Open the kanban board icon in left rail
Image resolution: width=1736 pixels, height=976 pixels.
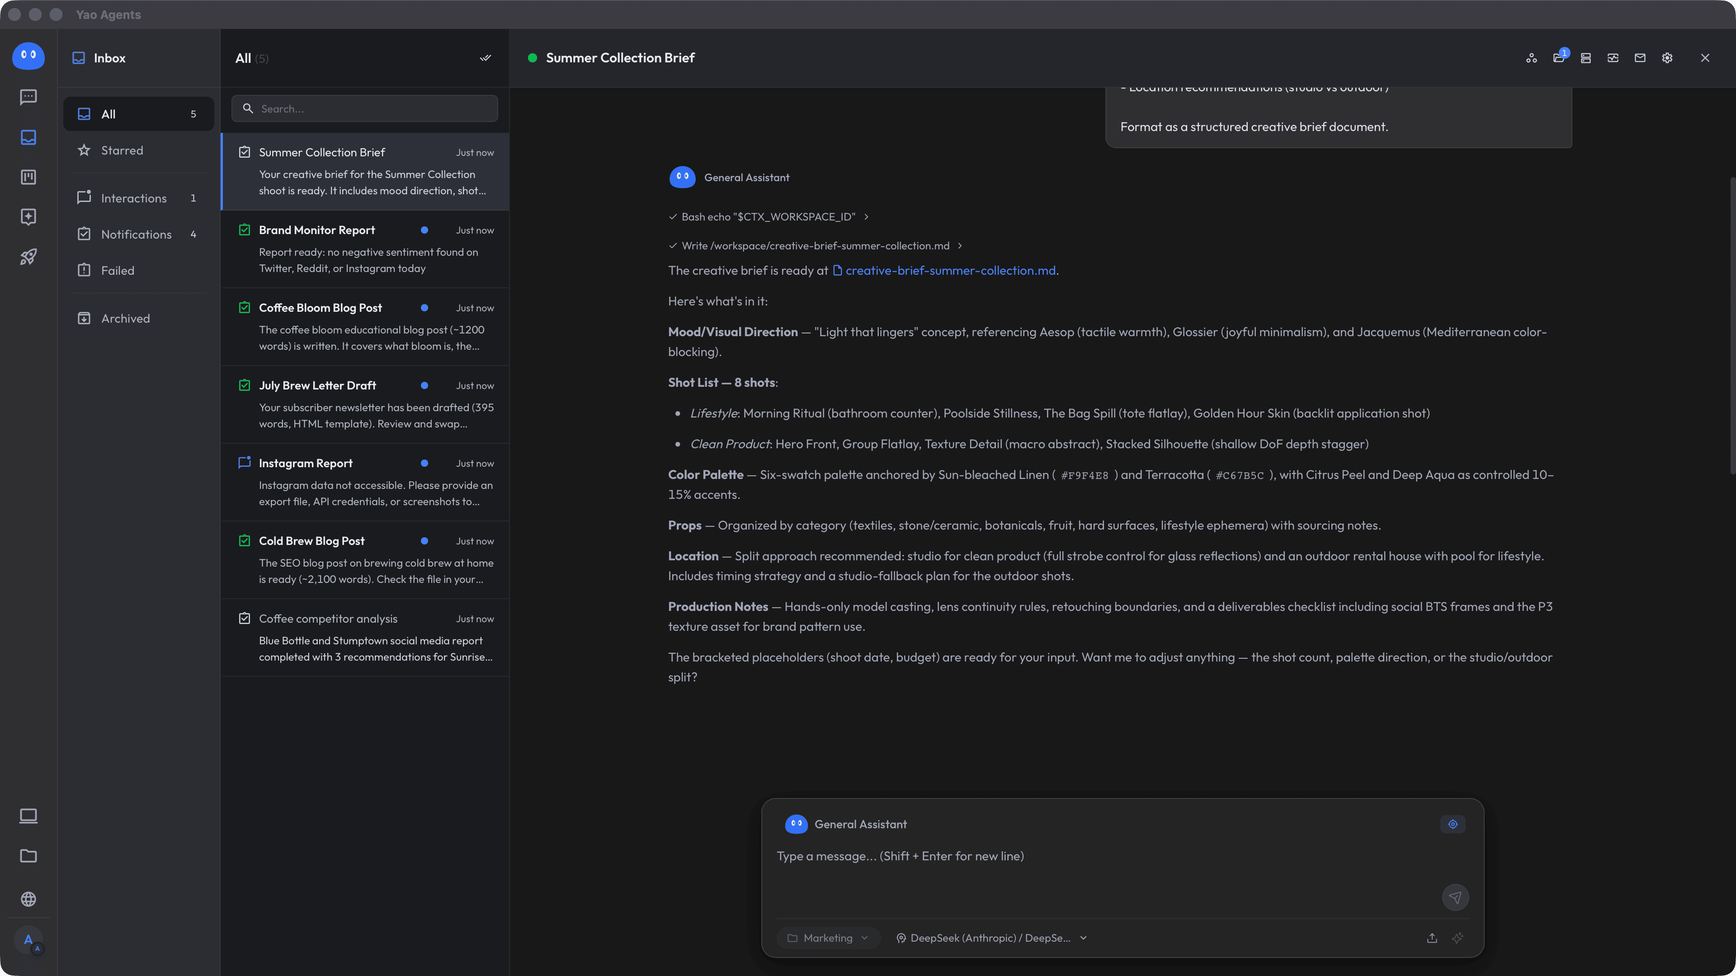(x=28, y=177)
